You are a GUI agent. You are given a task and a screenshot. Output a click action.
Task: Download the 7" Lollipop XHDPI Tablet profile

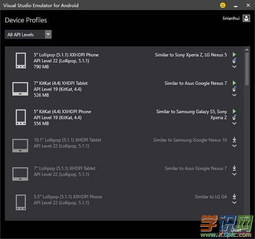234,168
